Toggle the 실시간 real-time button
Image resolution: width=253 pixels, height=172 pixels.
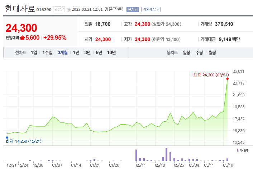(x=133, y=10)
